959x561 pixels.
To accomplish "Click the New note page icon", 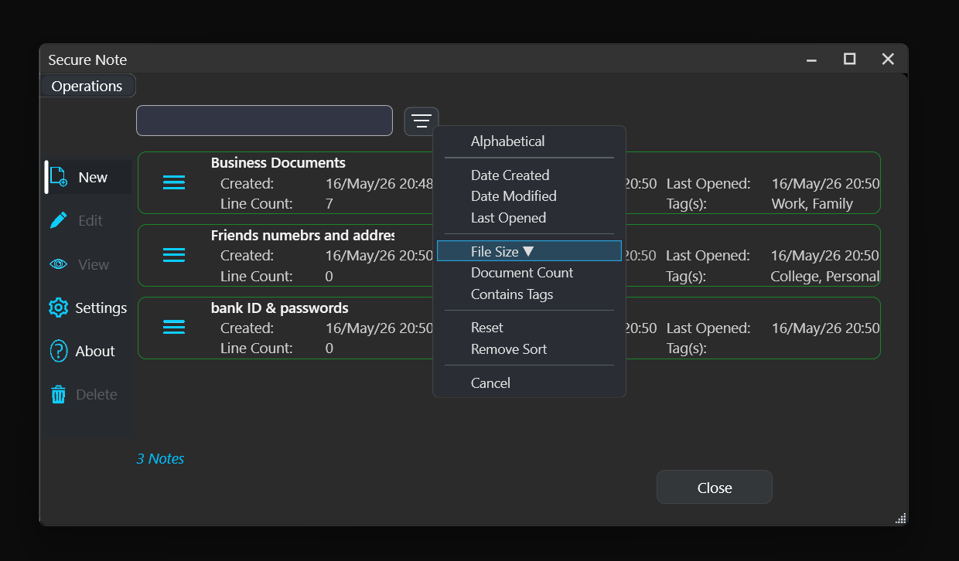I will point(59,177).
